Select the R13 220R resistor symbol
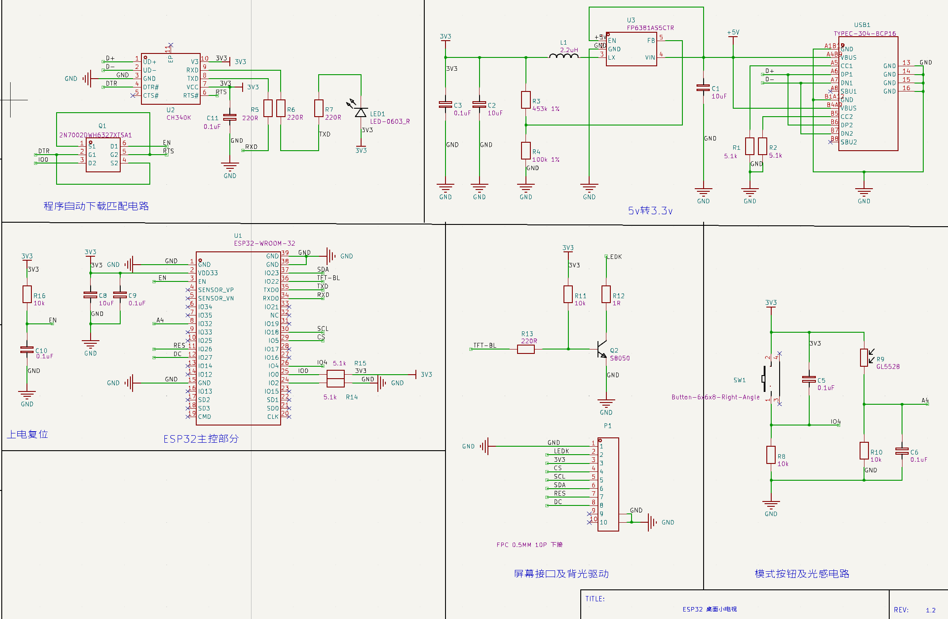Screen dimensions: 948x619 [526, 349]
